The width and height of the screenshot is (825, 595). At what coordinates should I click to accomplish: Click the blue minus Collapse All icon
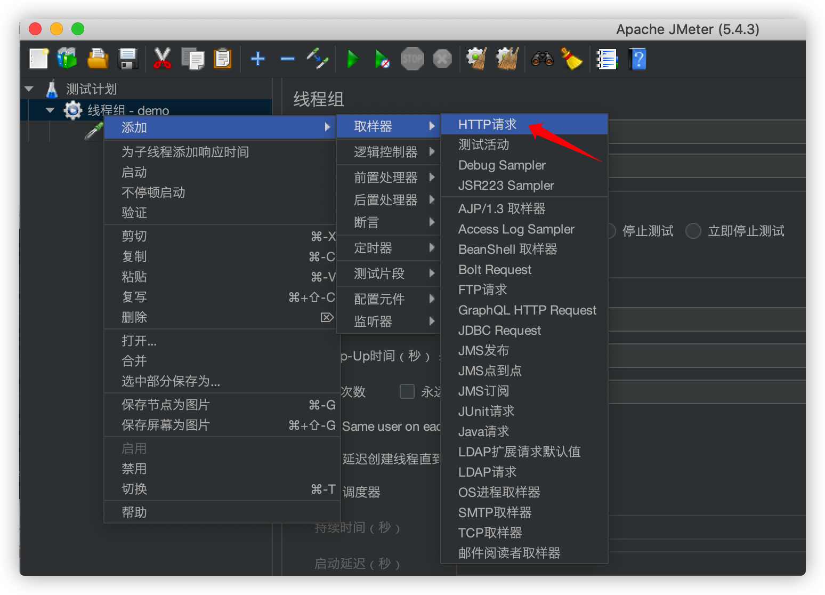[288, 59]
